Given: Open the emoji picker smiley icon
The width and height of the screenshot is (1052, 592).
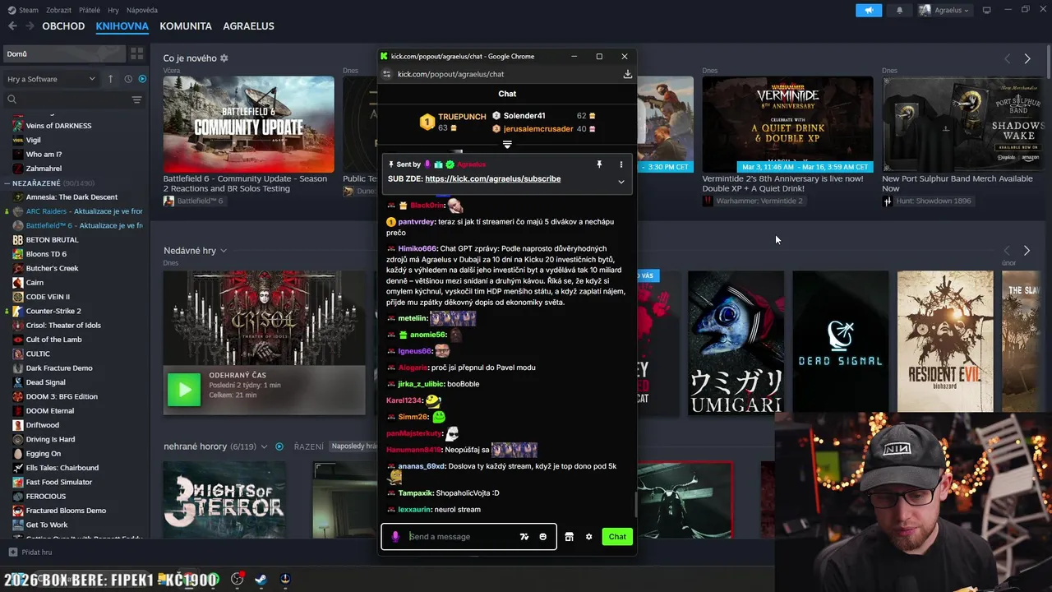Looking at the screenshot, I should tap(542, 537).
